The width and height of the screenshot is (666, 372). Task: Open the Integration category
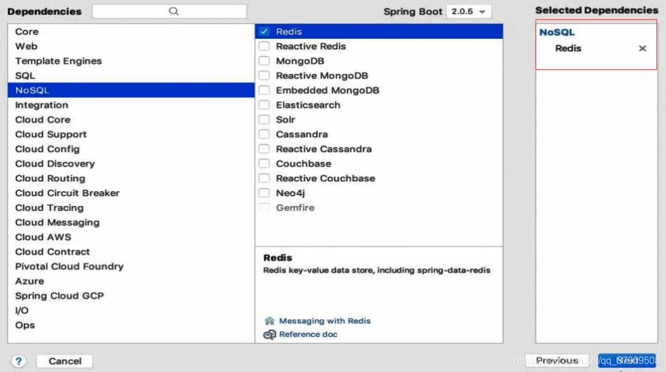pos(131,104)
